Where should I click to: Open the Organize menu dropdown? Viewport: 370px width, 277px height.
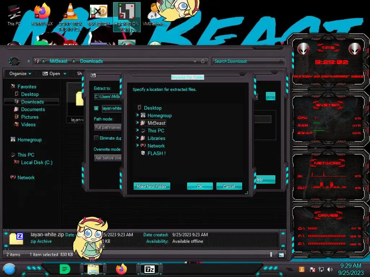pyautogui.click(x=20, y=74)
